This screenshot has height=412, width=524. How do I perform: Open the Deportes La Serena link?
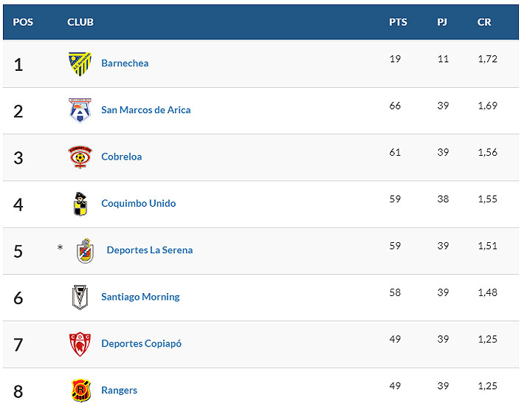click(x=149, y=250)
